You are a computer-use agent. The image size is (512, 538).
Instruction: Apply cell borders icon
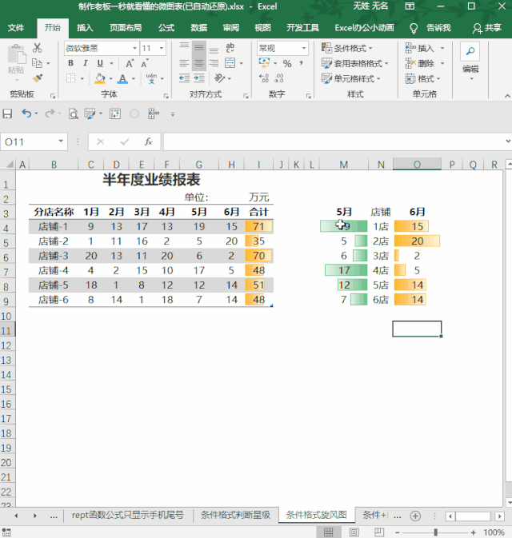70,78
